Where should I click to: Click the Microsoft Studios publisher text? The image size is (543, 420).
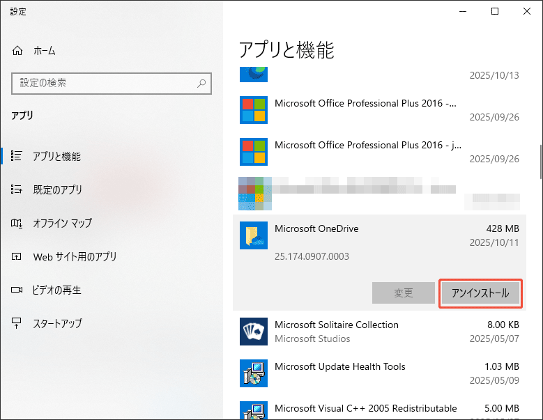coord(312,339)
